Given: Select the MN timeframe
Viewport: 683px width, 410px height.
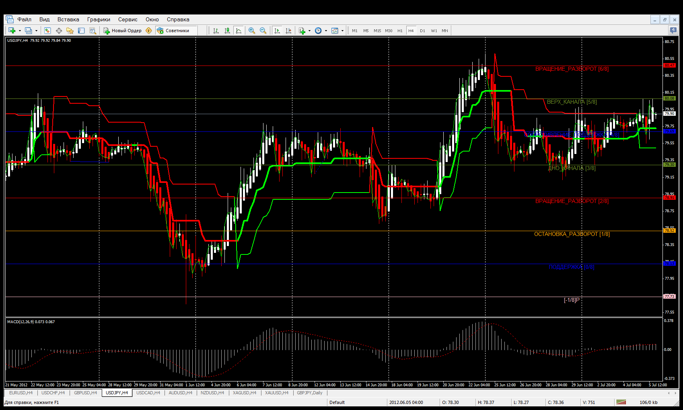Looking at the screenshot, I should click(445, 31).
